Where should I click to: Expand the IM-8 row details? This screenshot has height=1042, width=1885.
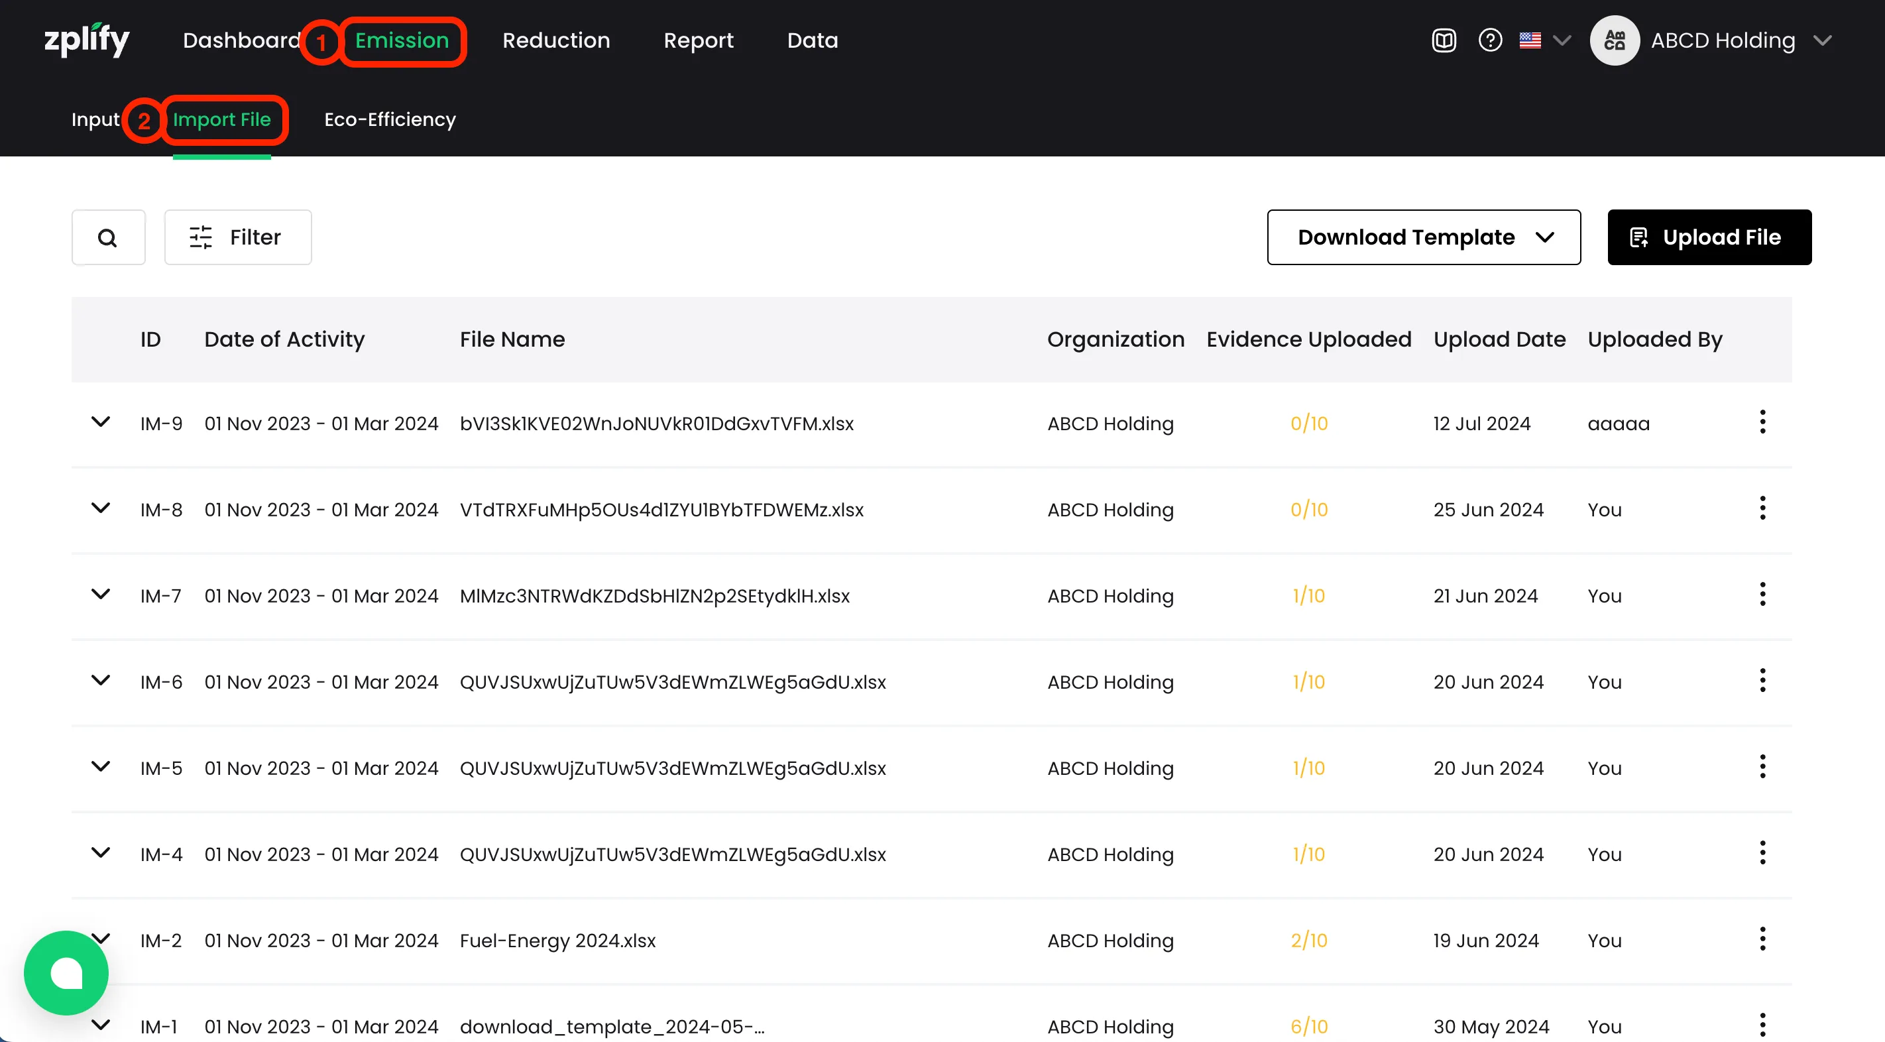[x=100, y=508]
